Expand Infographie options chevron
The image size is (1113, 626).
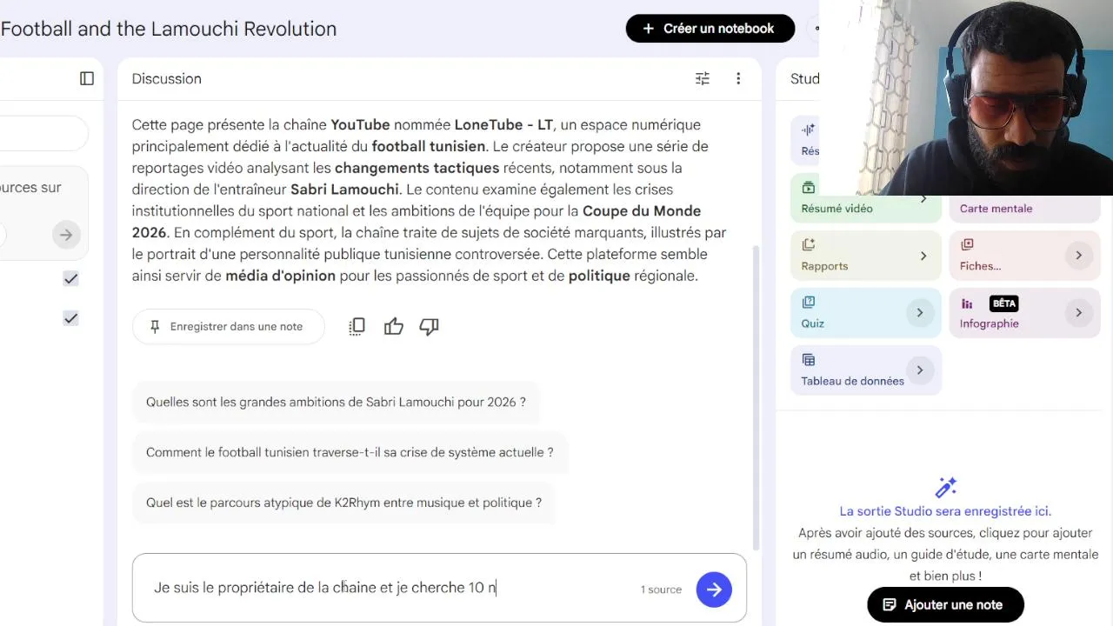click(x=1078, y=312)
